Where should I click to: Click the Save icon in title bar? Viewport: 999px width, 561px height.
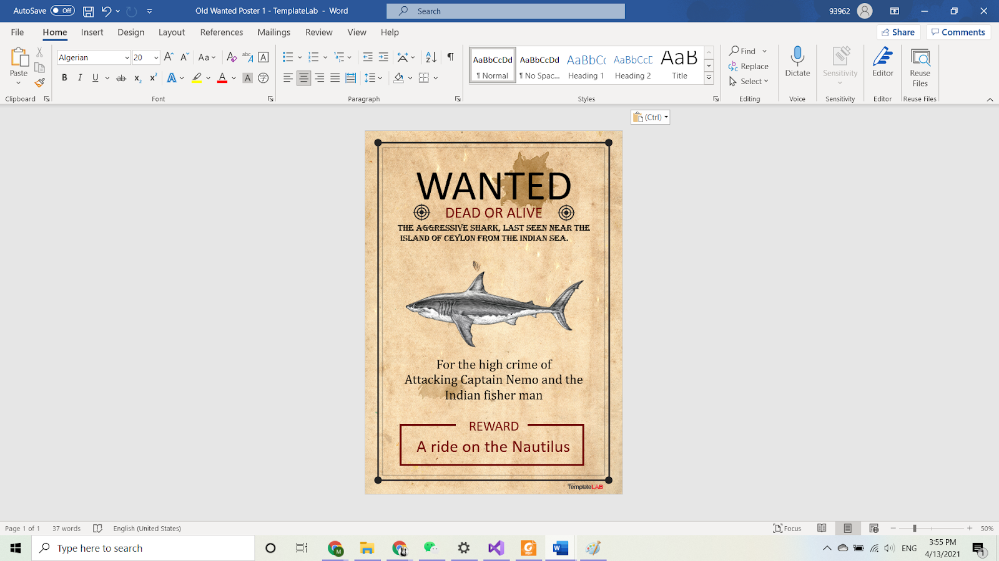[89, 11]
